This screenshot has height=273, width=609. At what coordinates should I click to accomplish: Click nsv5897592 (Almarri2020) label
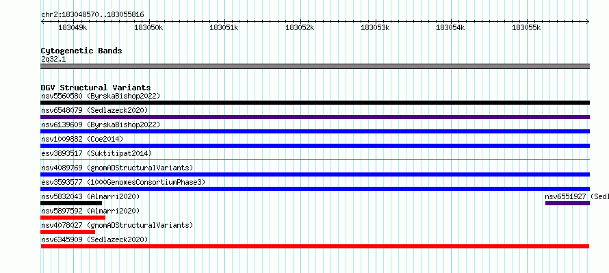[x=90, y=211]
